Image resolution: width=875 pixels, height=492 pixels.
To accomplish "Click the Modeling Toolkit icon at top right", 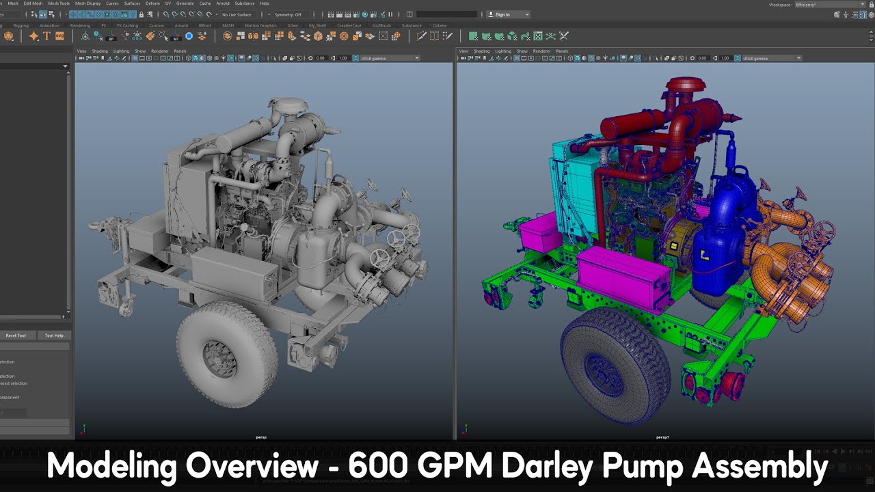I will coord(836,14).
